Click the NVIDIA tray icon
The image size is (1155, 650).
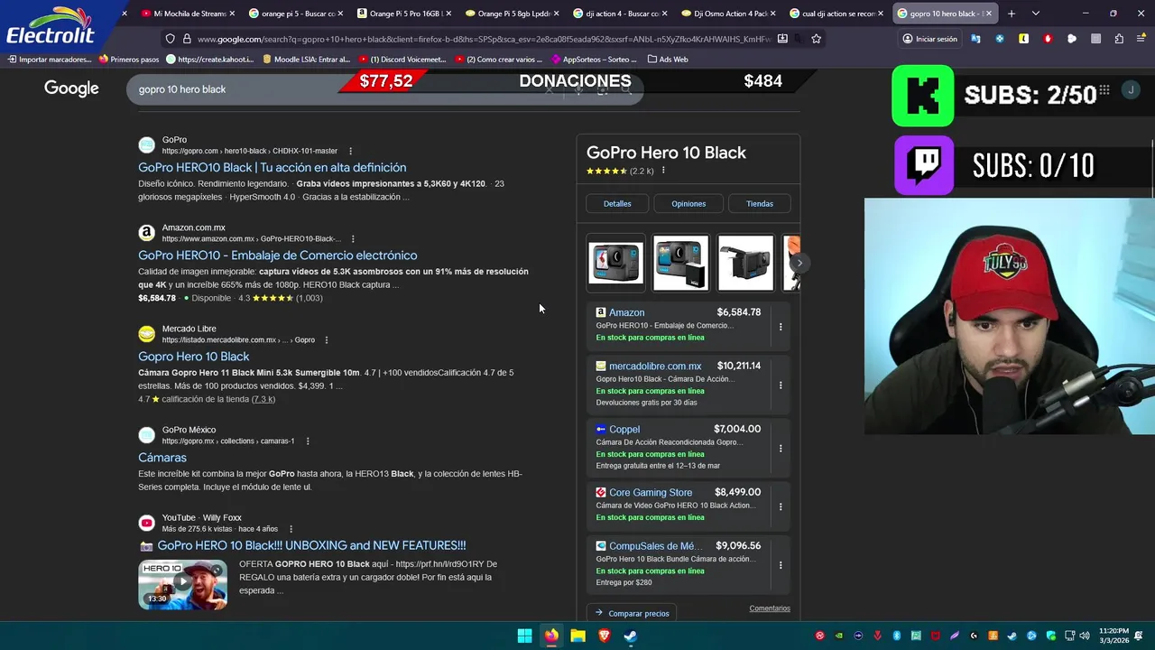839,636
